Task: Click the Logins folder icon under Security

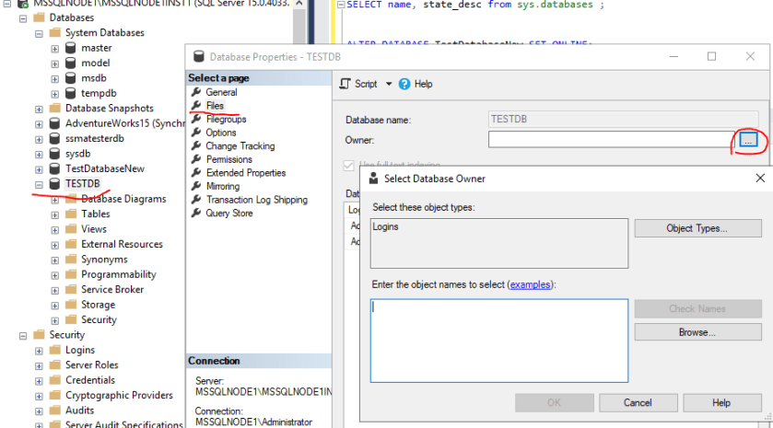Action: [54, 350]
